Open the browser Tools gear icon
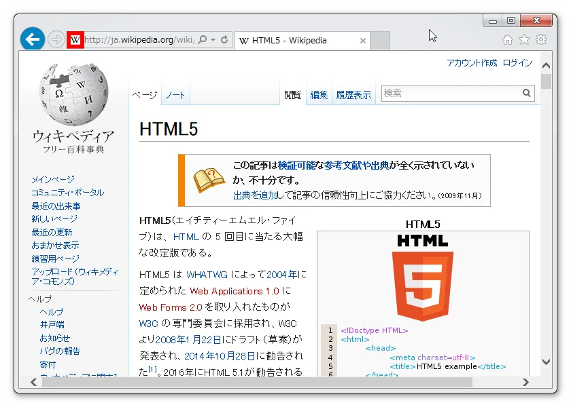 [541, 39]
